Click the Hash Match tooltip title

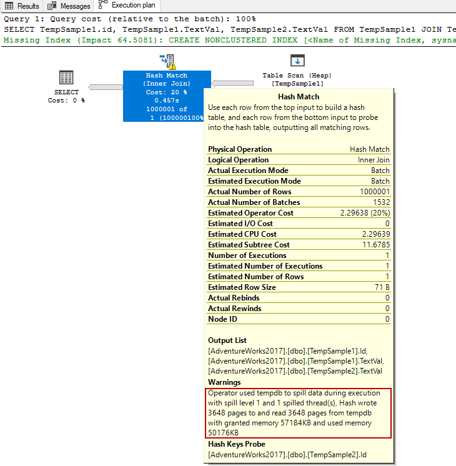299,97
